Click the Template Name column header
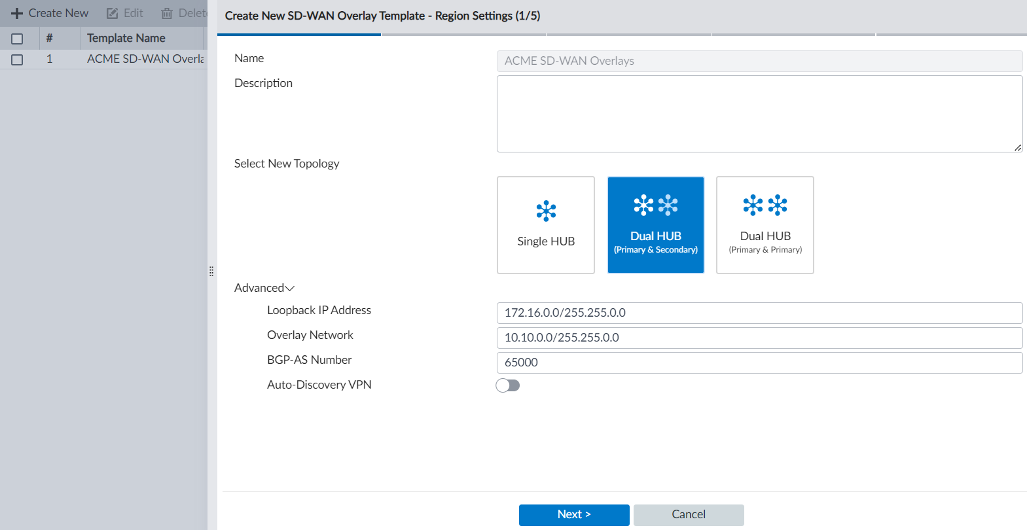 pyautogui.click(x=126, y=38)
